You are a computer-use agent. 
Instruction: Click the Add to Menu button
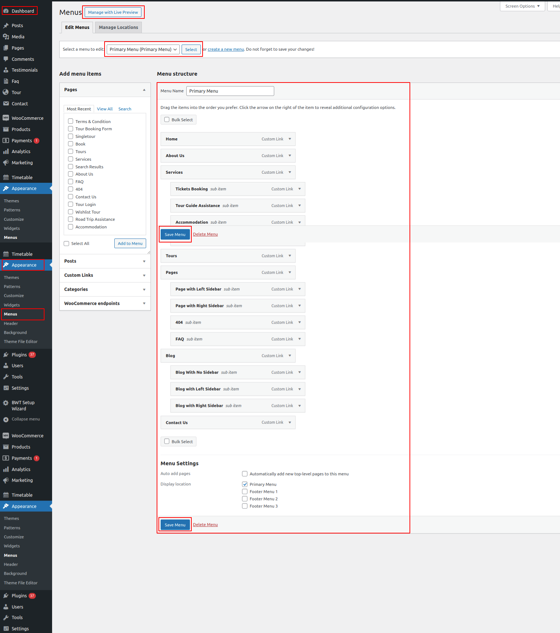coord(130,244)
